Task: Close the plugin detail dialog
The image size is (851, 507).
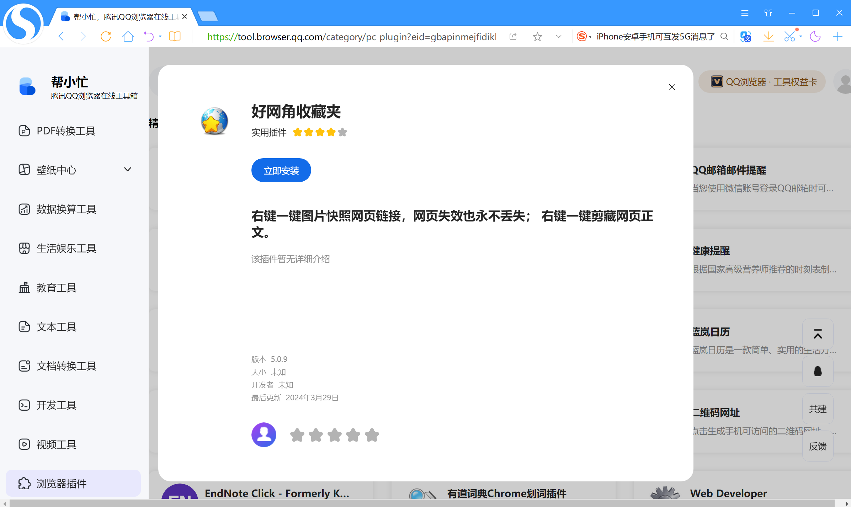Action: [x=672, y=87]
